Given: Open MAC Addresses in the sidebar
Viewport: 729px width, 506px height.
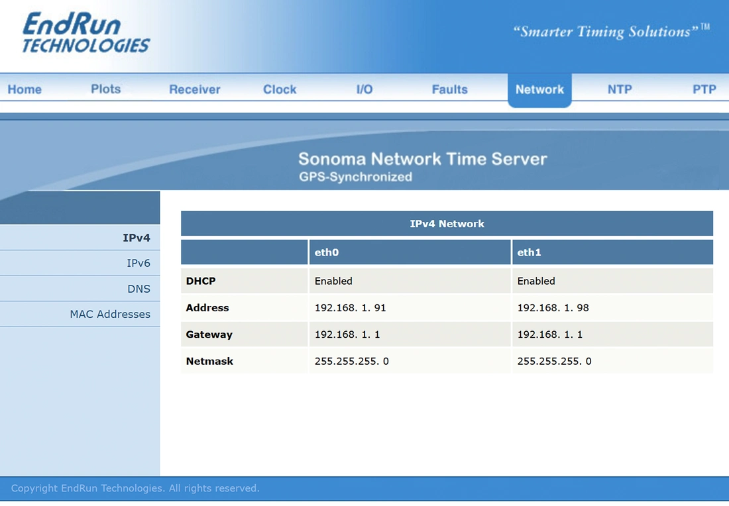Looking at the screenshot, I should (80, 314).
